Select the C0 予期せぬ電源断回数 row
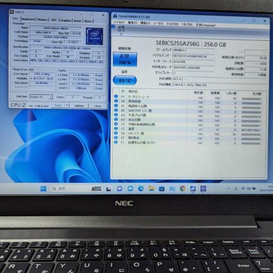The image size is (273, 273). coord(187,125)
